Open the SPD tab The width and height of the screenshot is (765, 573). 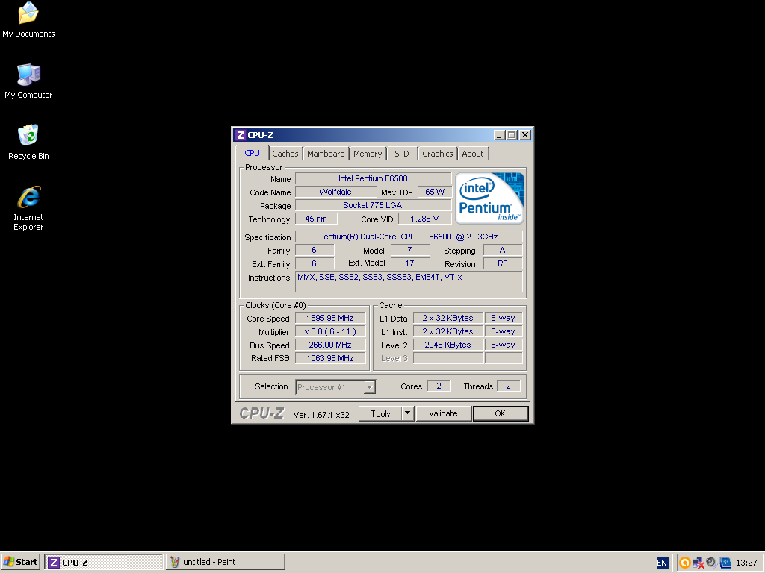(x=401, y=154)
